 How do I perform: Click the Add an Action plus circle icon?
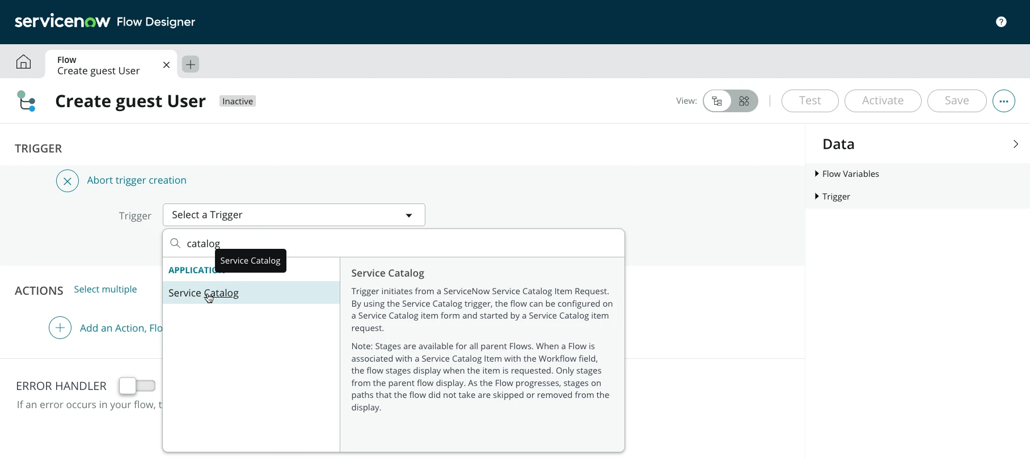pos(60,328)
